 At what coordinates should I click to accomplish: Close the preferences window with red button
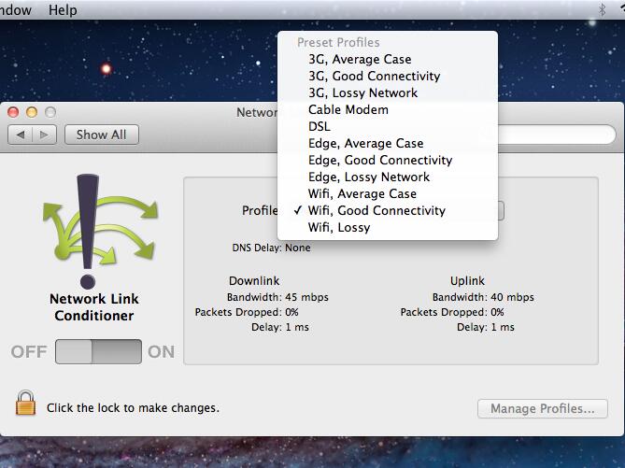[13, 112]
